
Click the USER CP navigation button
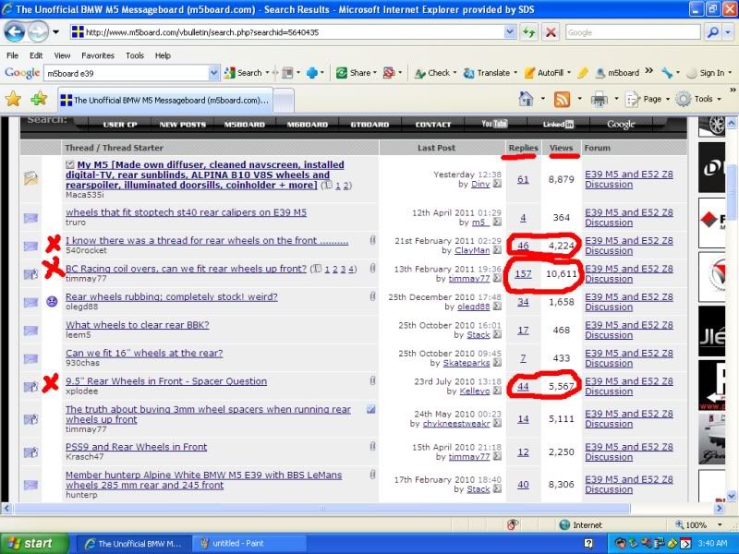point(120,125)
